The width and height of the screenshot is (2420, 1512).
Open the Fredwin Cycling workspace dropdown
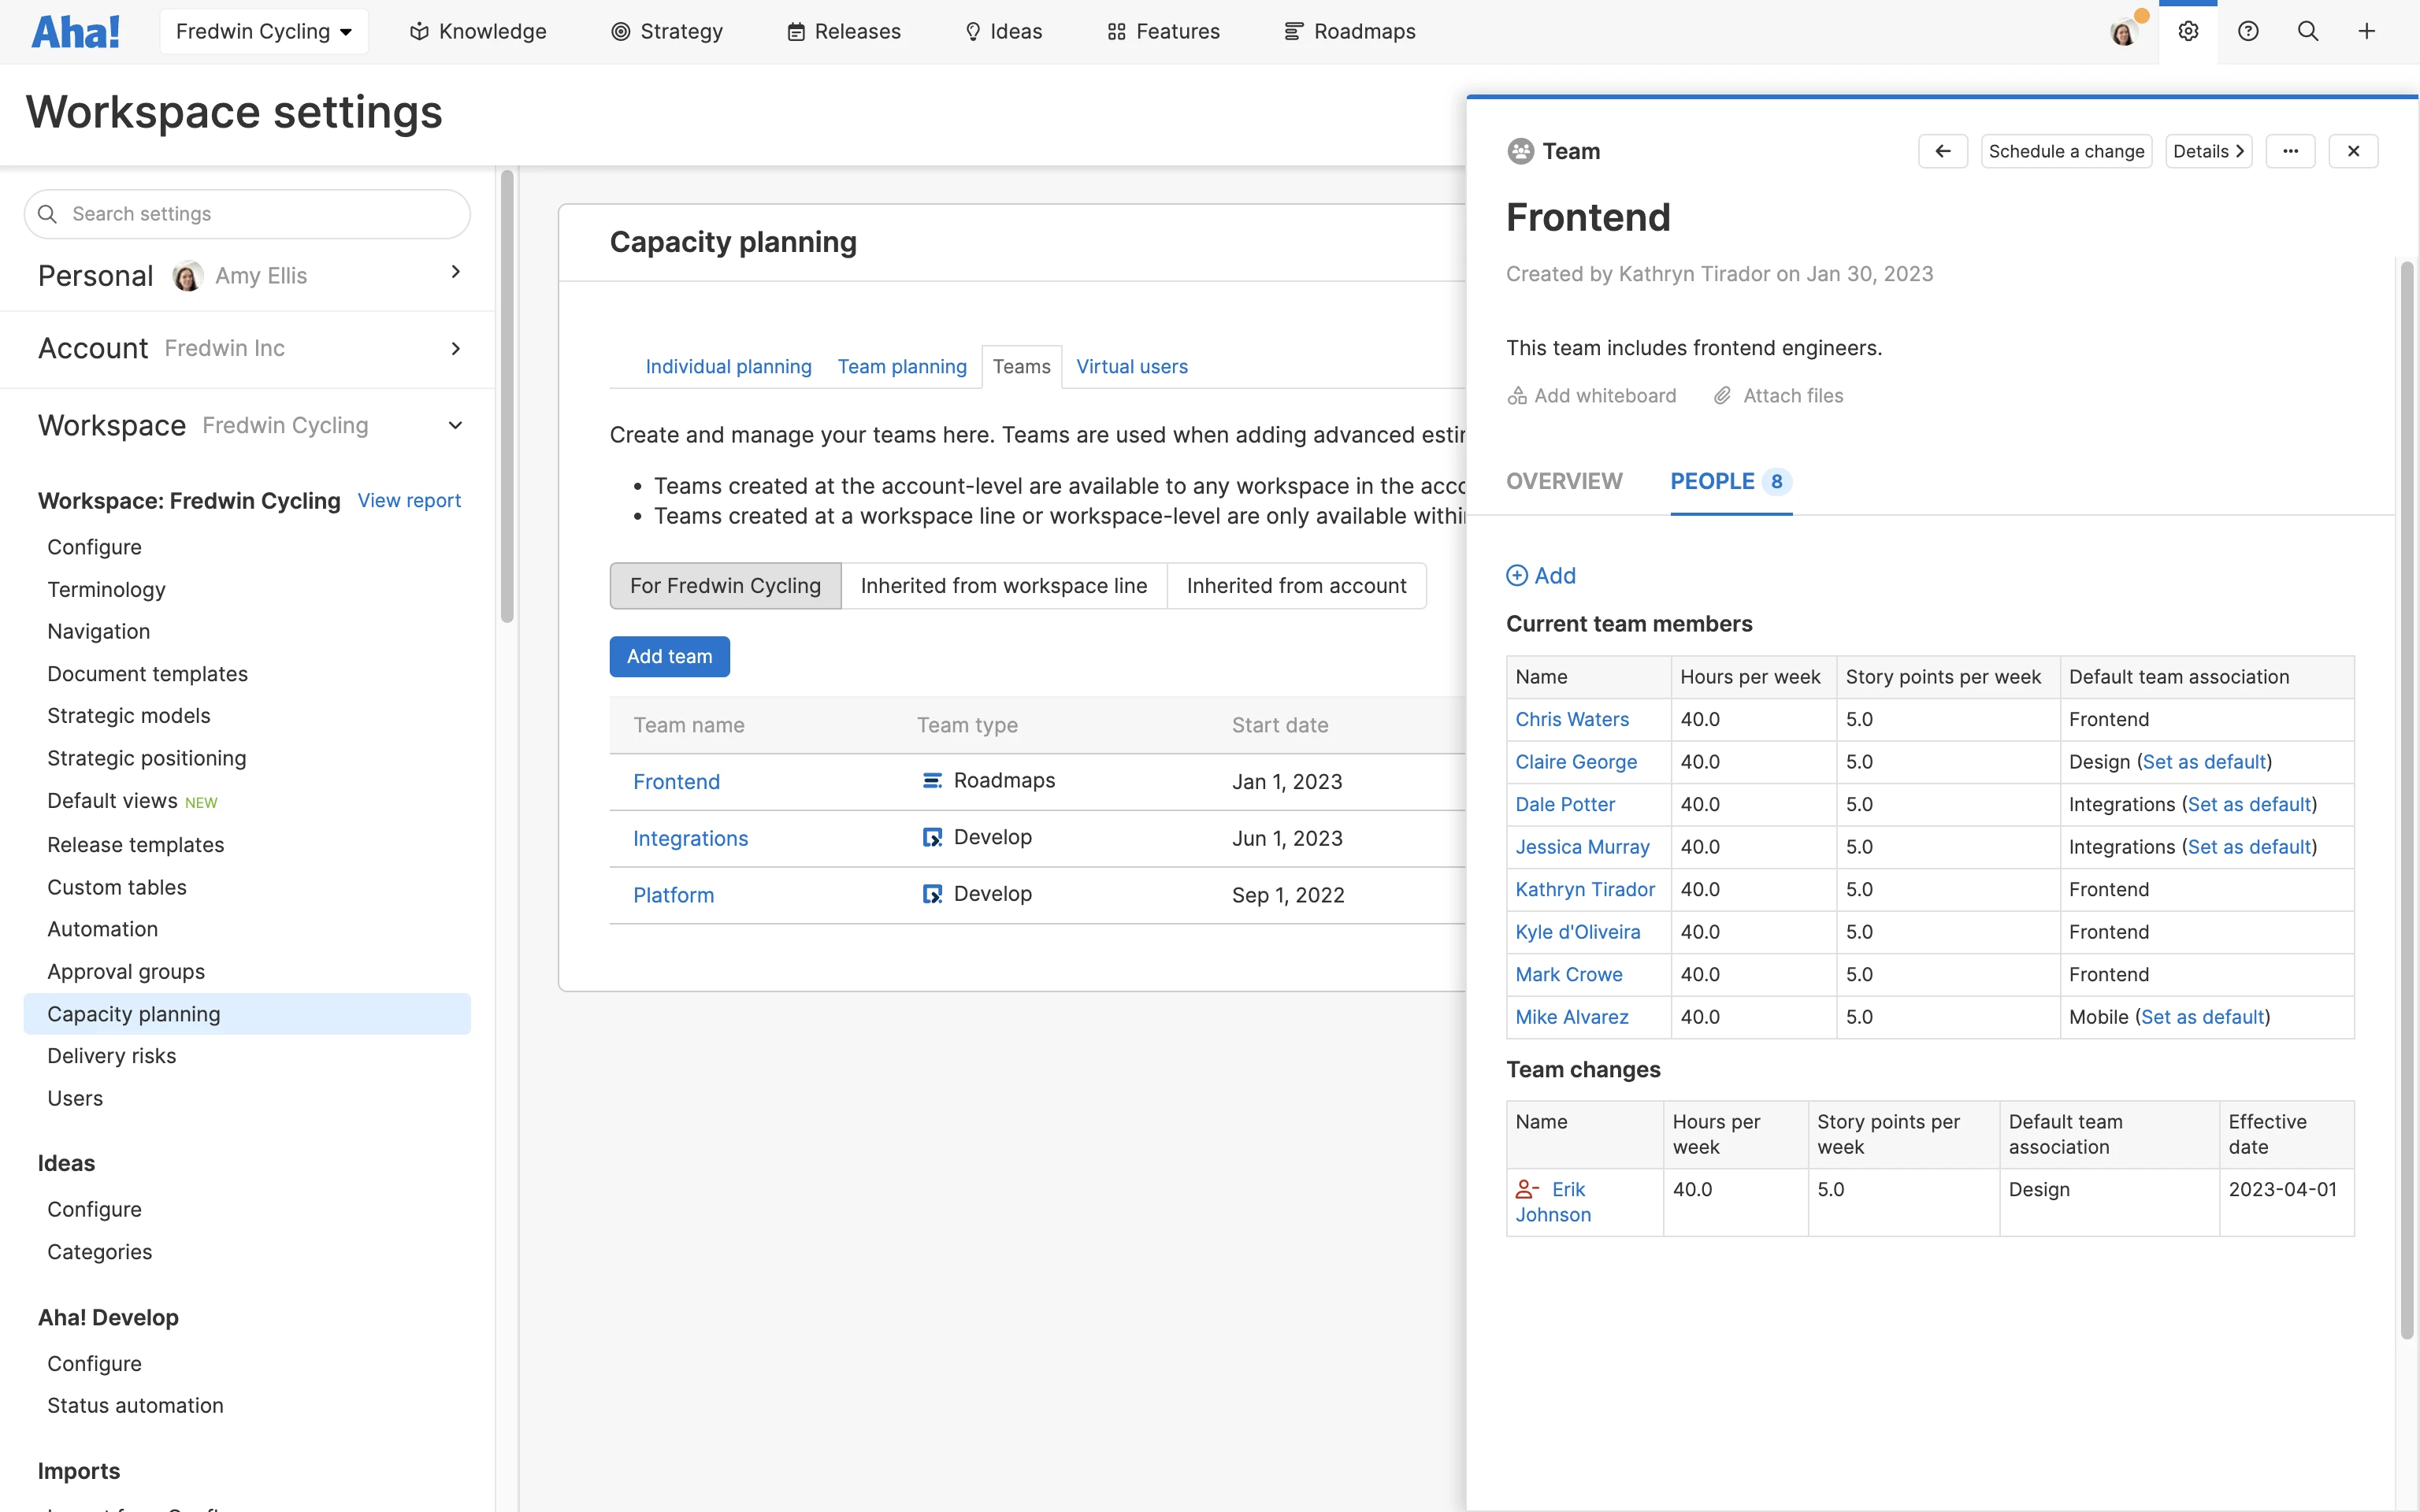click(264, 31)
